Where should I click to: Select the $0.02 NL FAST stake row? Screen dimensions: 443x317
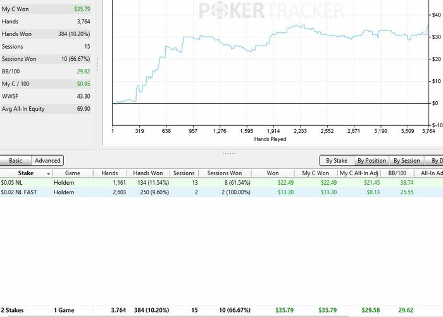(x=221, y=192)
